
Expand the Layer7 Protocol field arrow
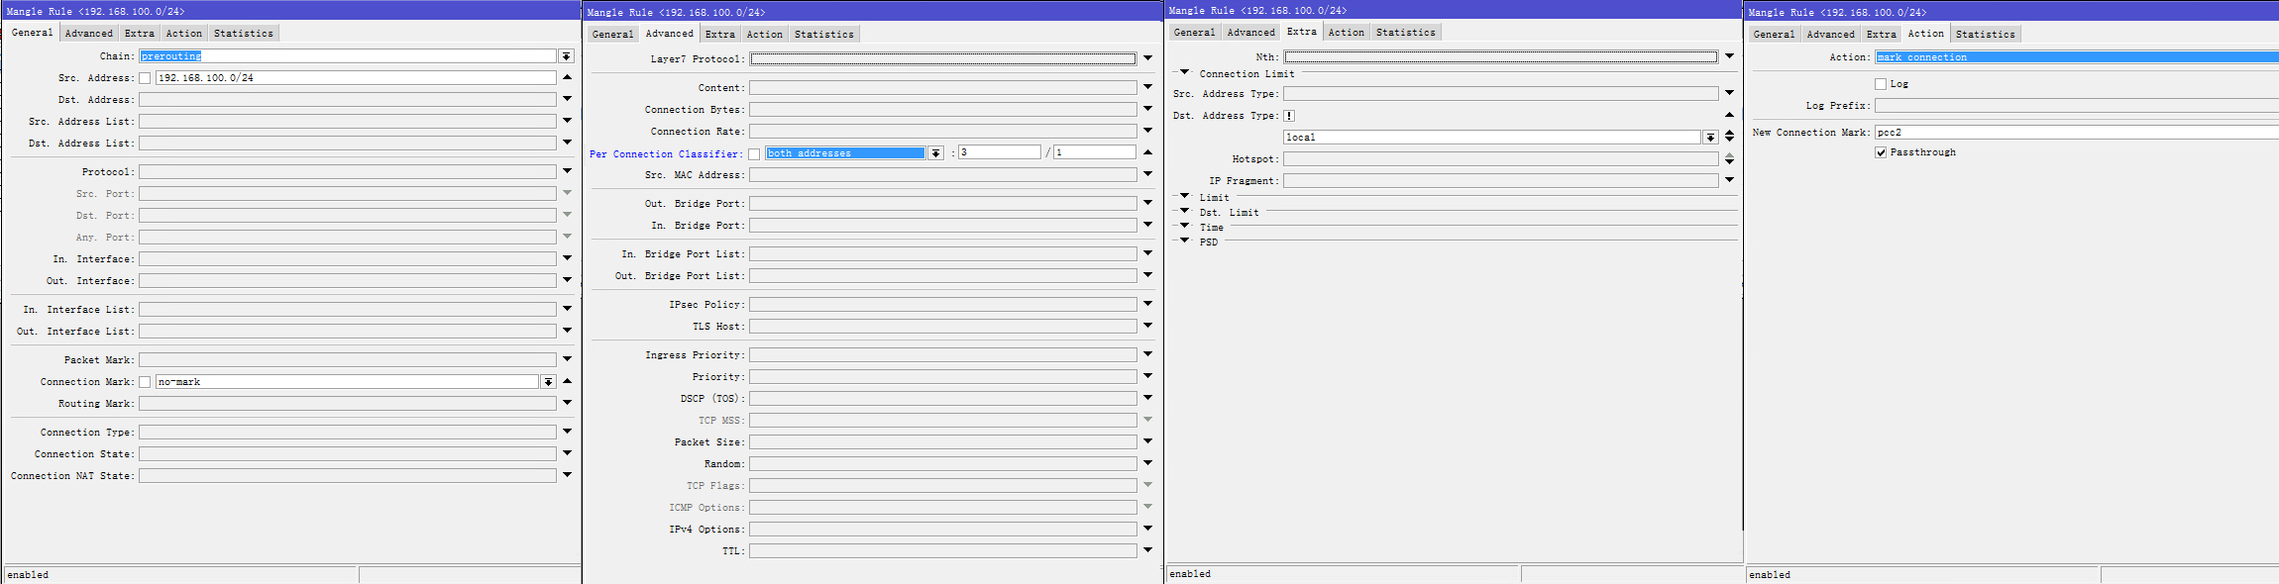pos(1147,58)
